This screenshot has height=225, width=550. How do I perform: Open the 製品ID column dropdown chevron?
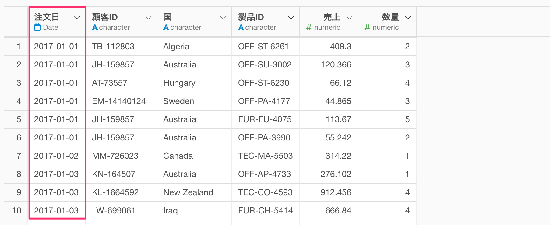point(291,18)
